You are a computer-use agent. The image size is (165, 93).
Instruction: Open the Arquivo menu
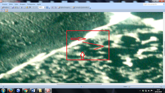[5, 4]
